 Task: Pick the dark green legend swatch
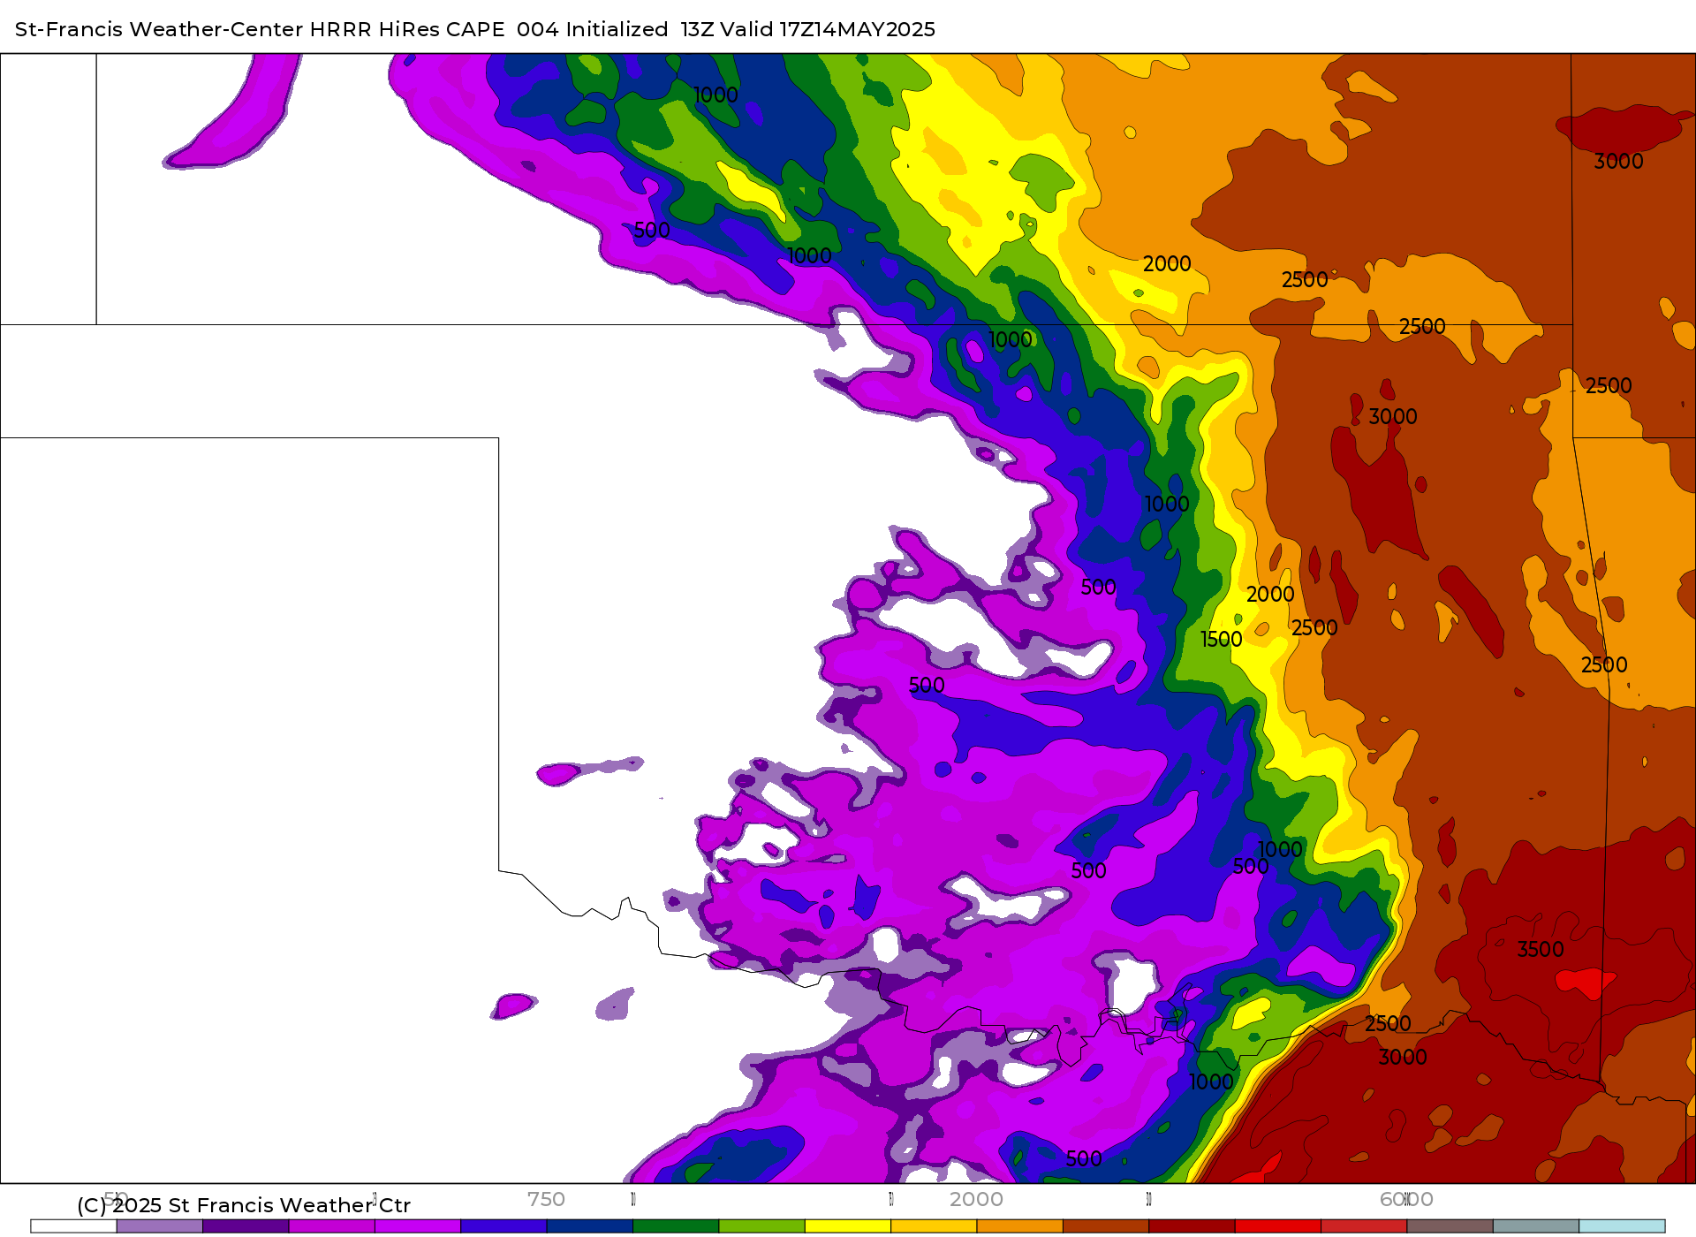click(676, 1226)
